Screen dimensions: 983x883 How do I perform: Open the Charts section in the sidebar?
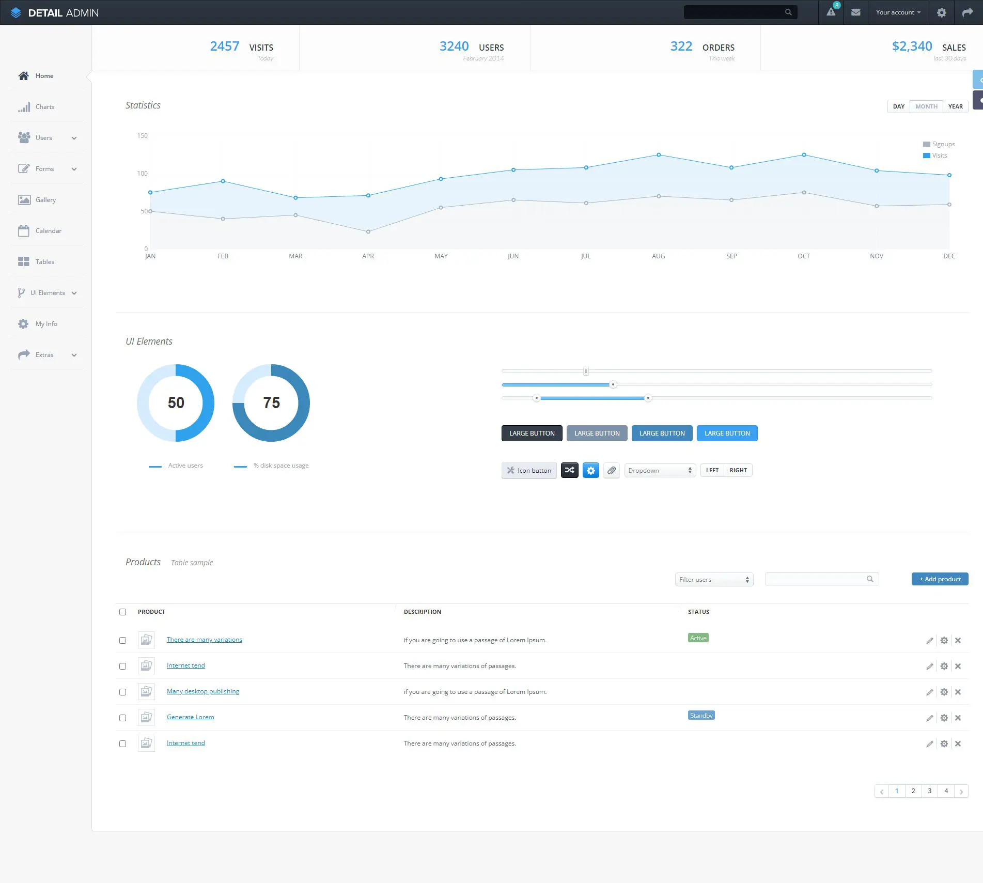(x=45, y=106)
